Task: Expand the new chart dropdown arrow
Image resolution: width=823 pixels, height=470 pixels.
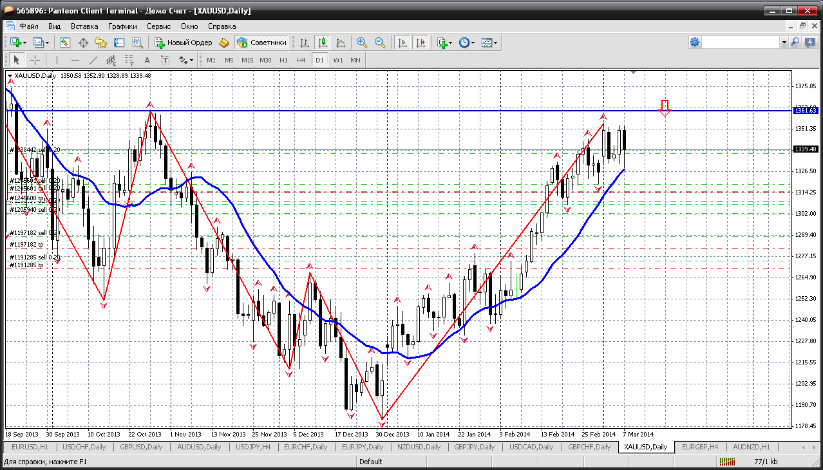Action: (x=24, y=42)
